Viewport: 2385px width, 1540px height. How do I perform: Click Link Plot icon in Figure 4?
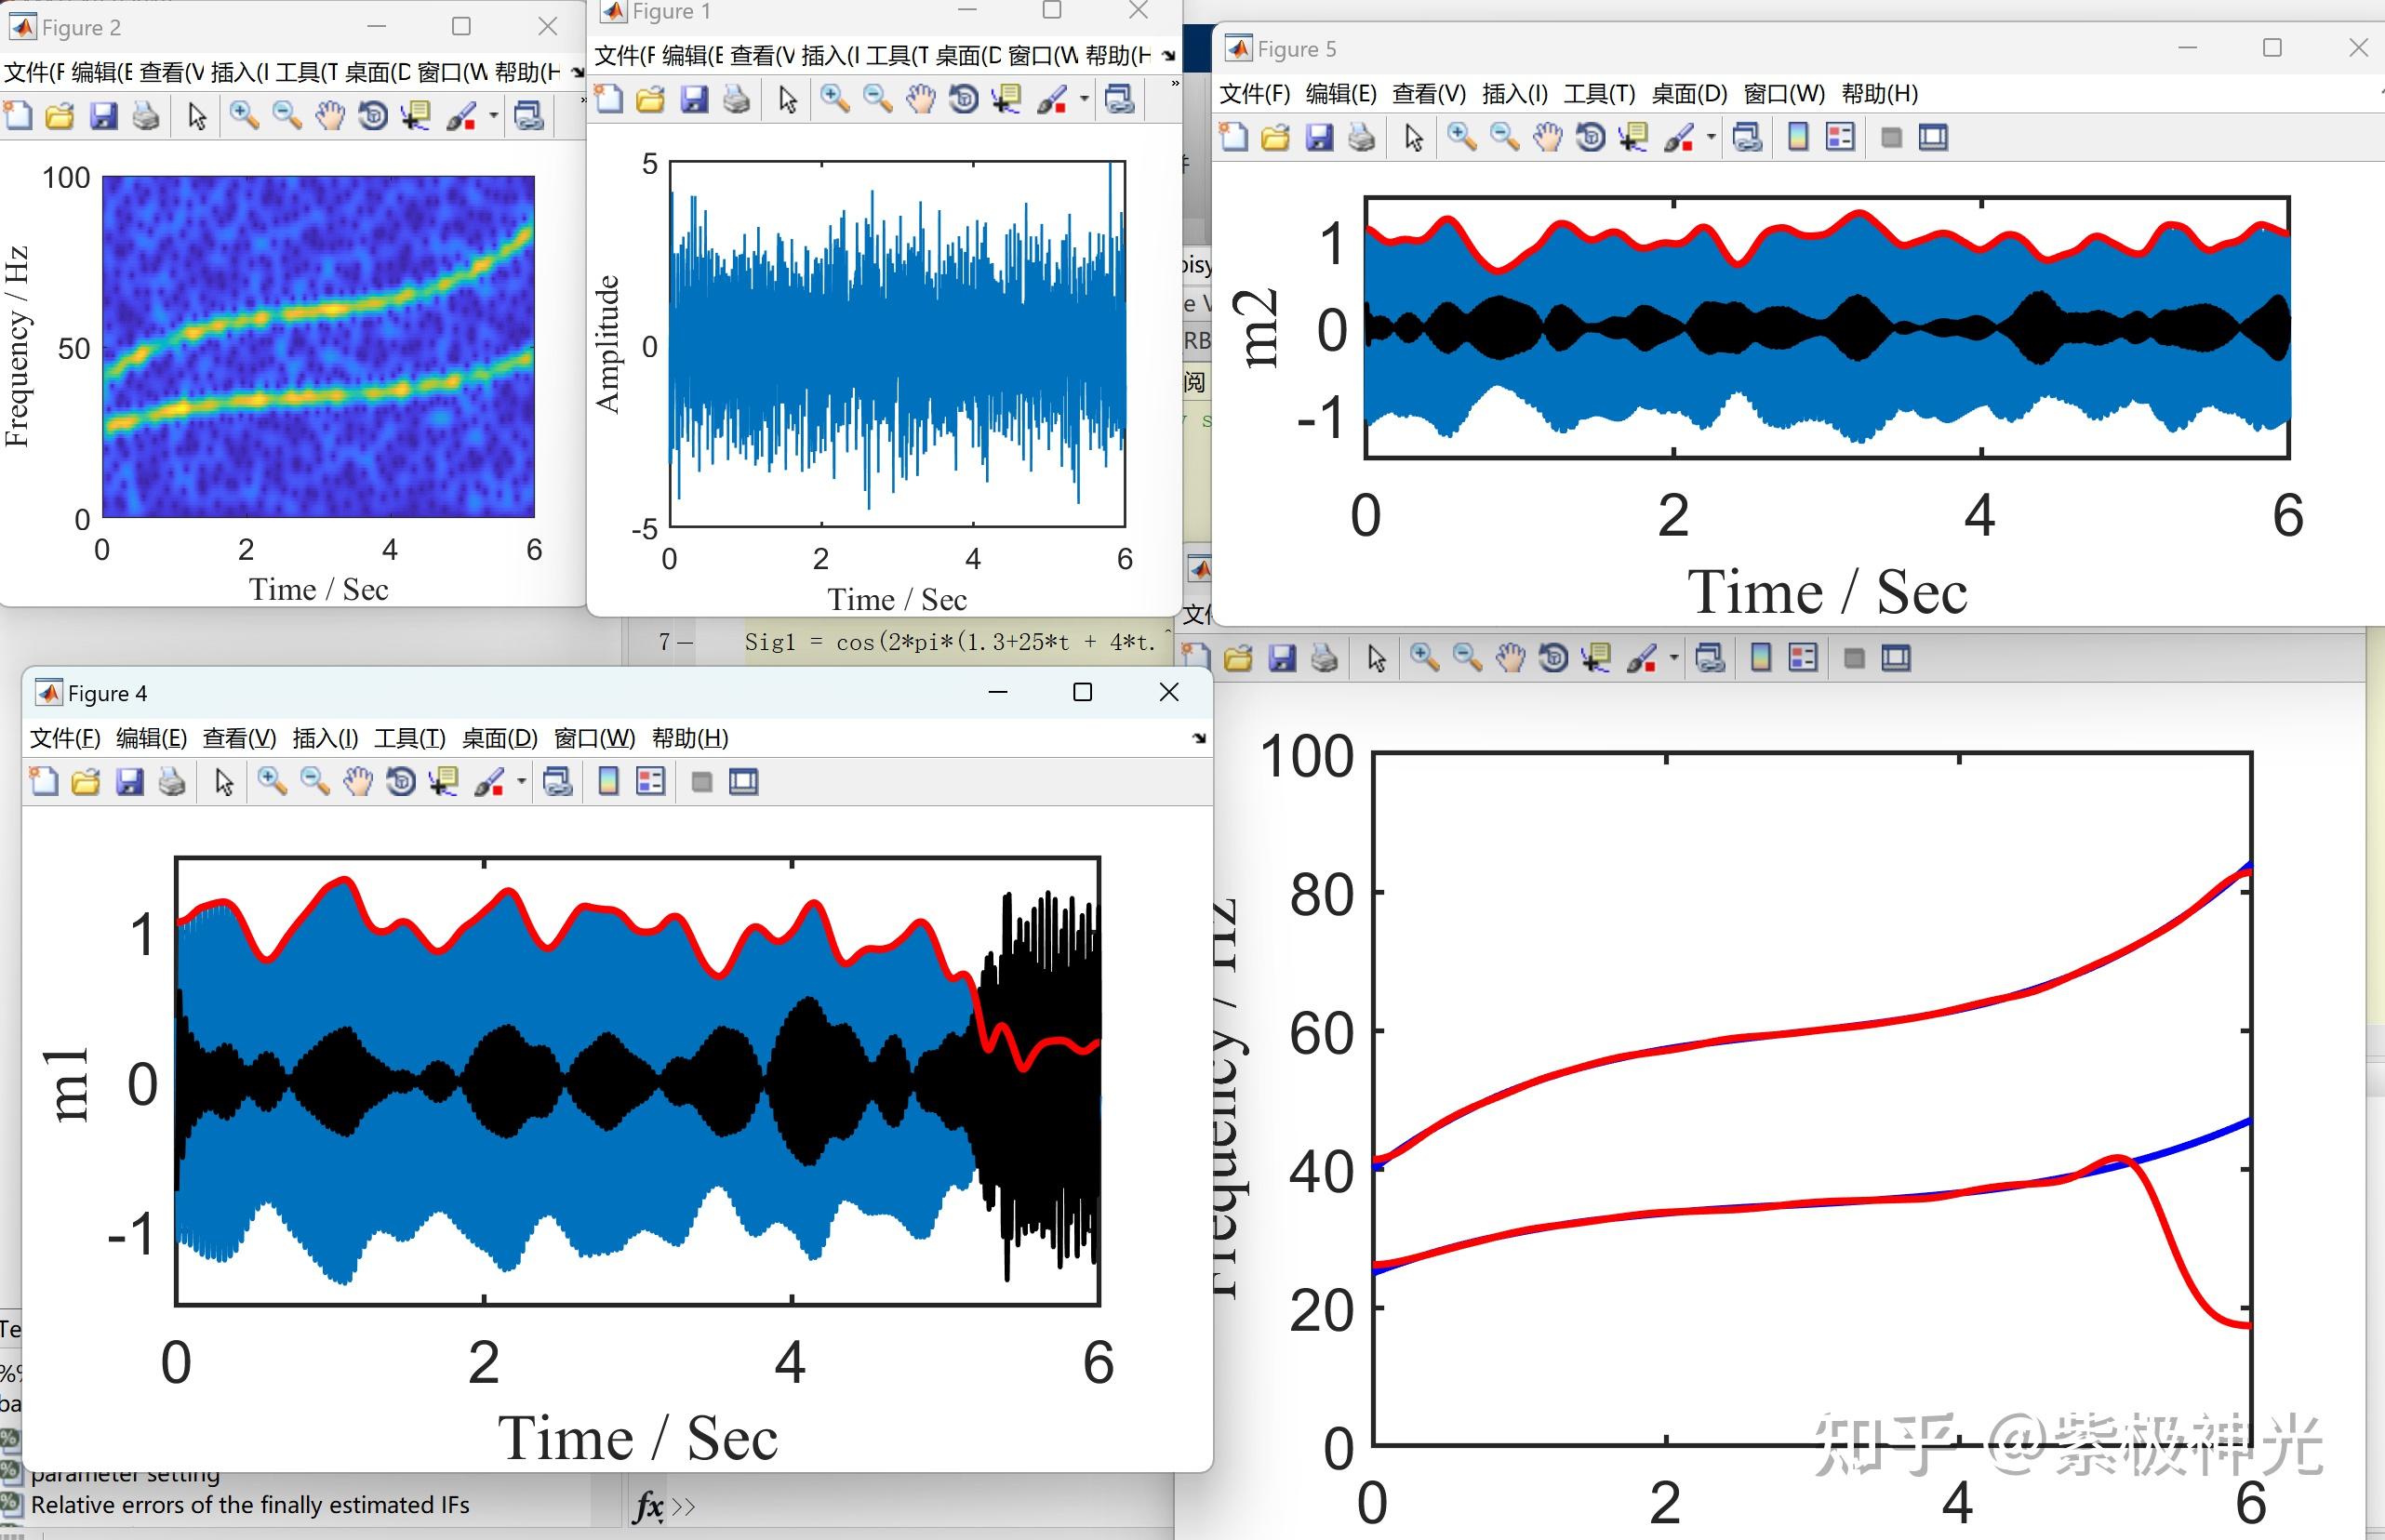[x=557, y=782]
